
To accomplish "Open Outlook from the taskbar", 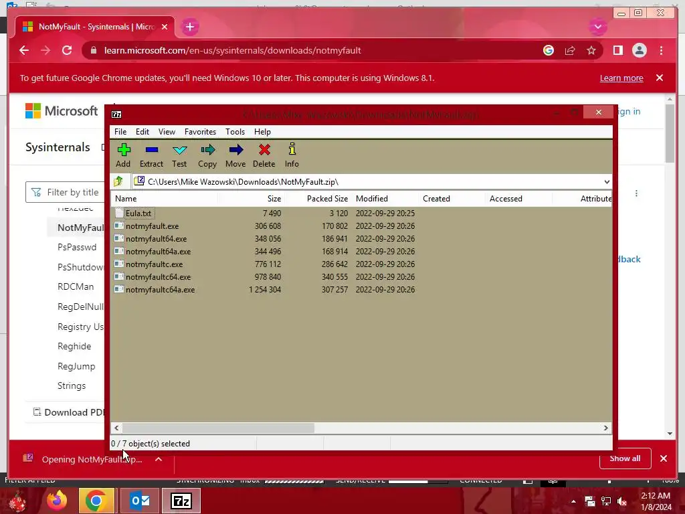I will (x=140, y=501).
